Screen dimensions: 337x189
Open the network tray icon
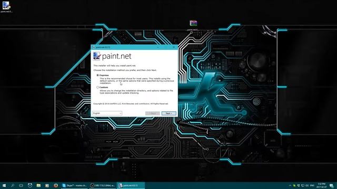point(303,185)
